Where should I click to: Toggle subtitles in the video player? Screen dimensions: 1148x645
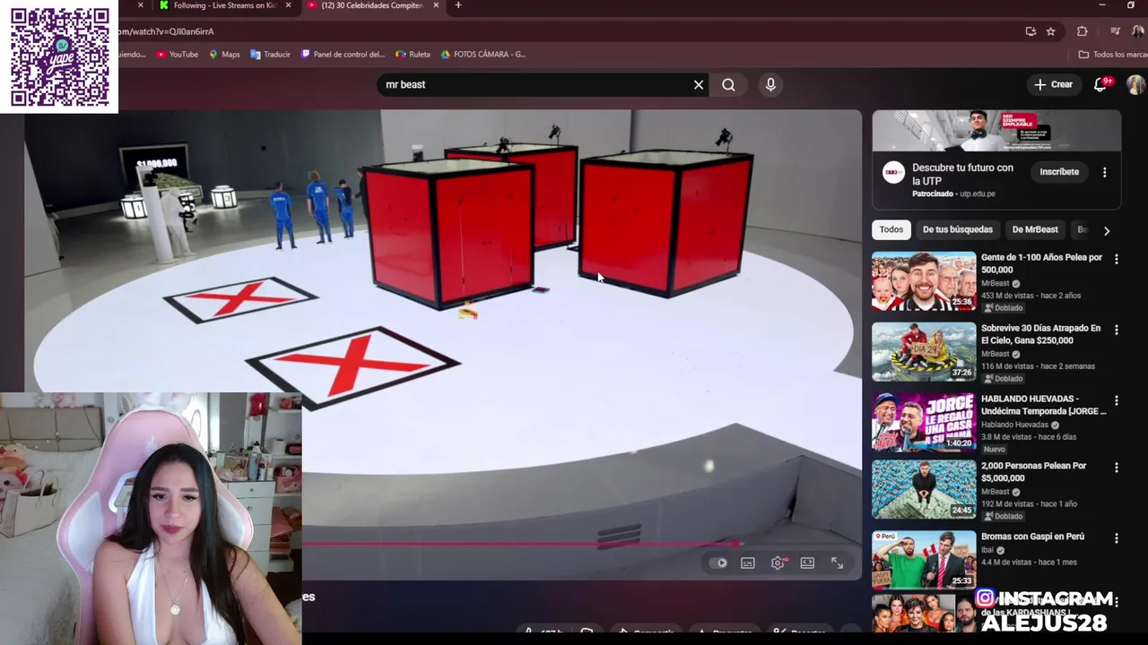pyautogui.click(x=748, y=563)
